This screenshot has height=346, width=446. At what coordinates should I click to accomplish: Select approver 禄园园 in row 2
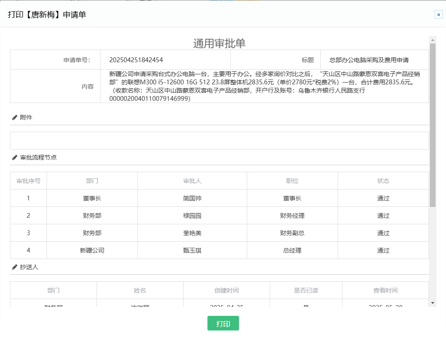pyautogui.click(x=192, y=216)
